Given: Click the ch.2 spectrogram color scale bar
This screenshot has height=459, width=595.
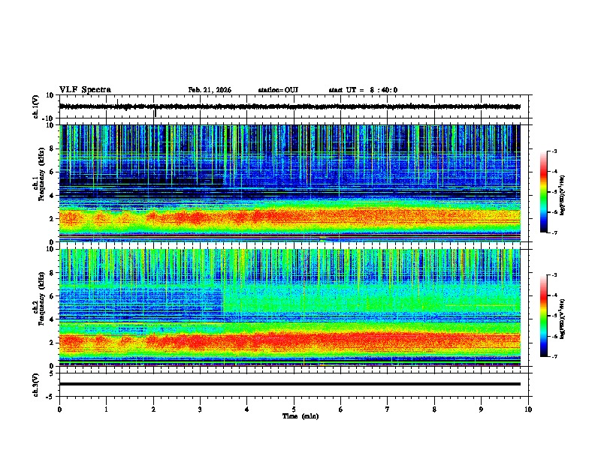Looking at the screenshot, I should coord(544,316).
